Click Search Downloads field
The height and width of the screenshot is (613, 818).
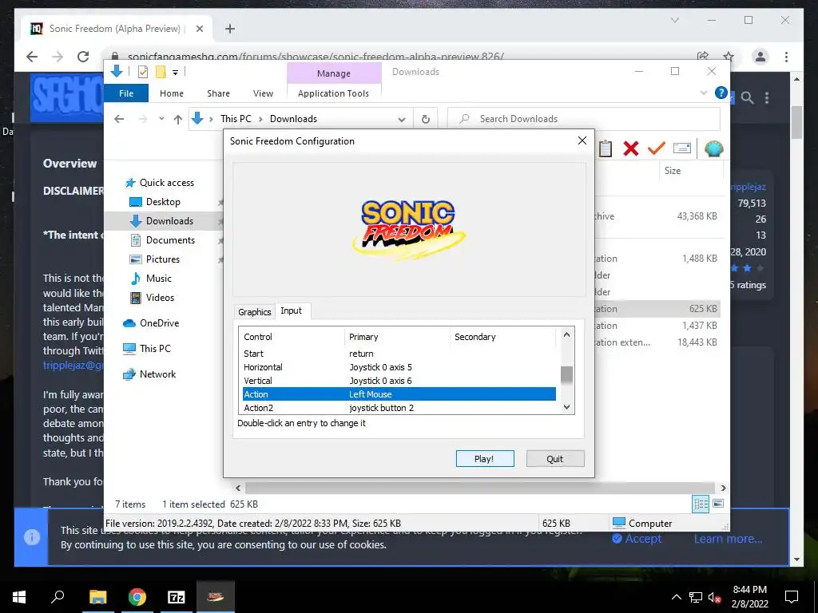pyautogui.click(x=584, y=119)
